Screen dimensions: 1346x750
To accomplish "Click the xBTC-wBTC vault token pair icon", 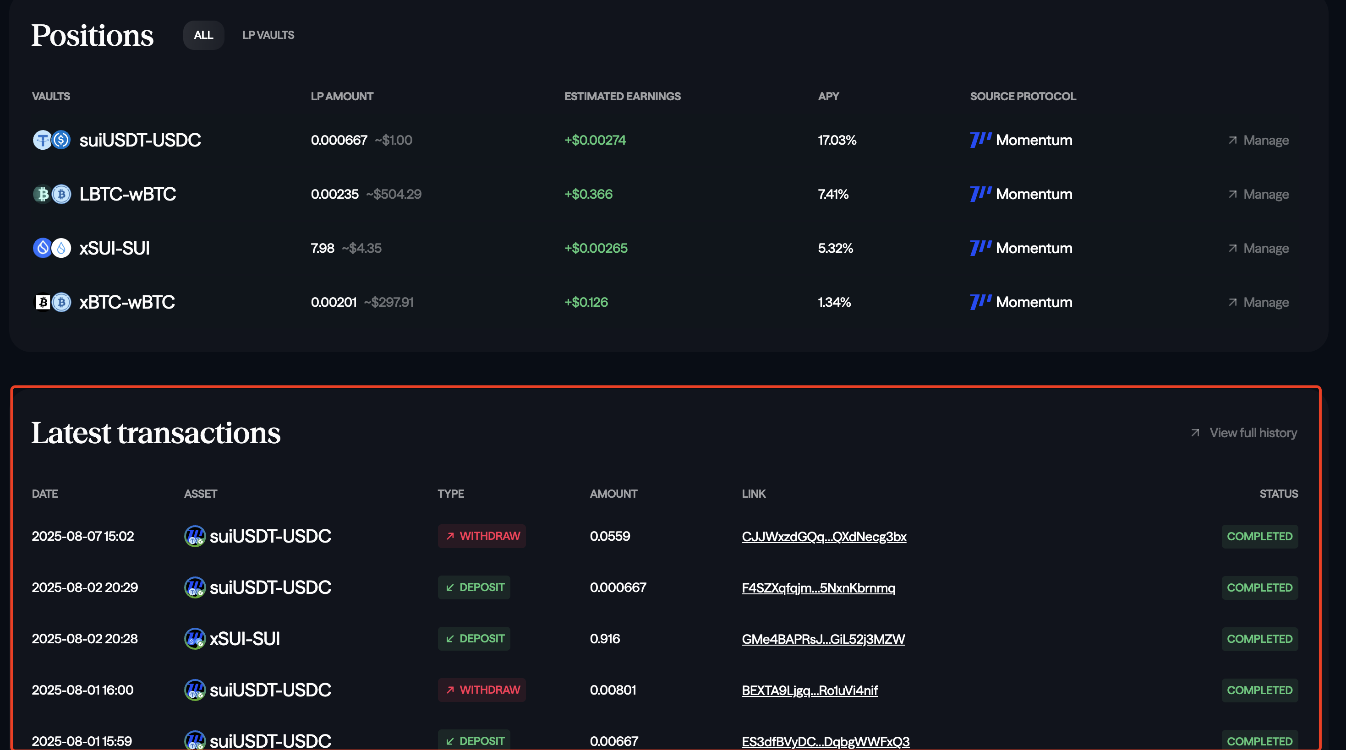I will pos(52,302).
